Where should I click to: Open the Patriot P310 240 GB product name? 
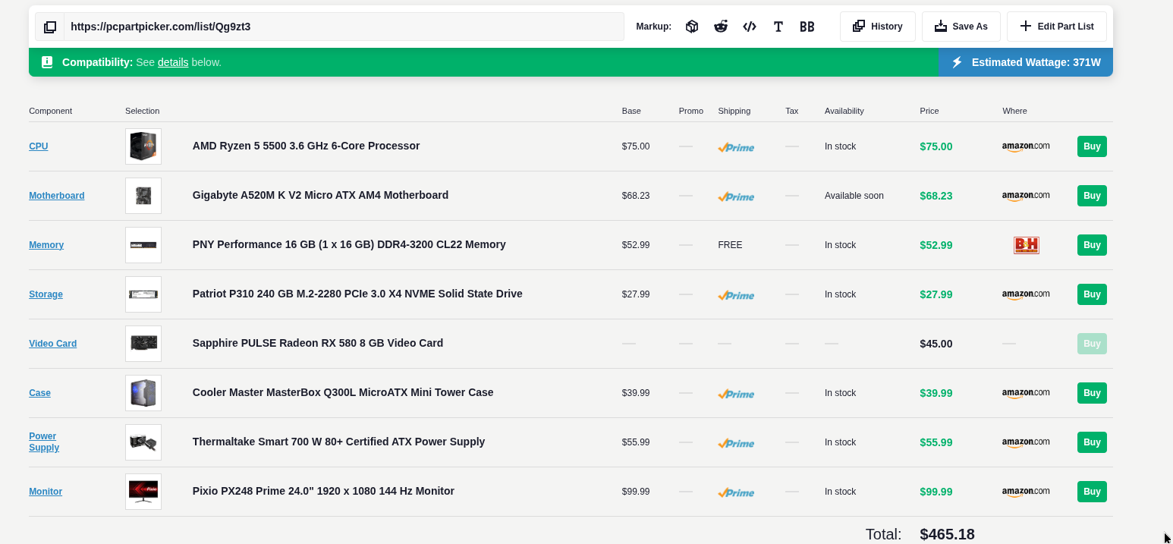(x=357, y=294)
